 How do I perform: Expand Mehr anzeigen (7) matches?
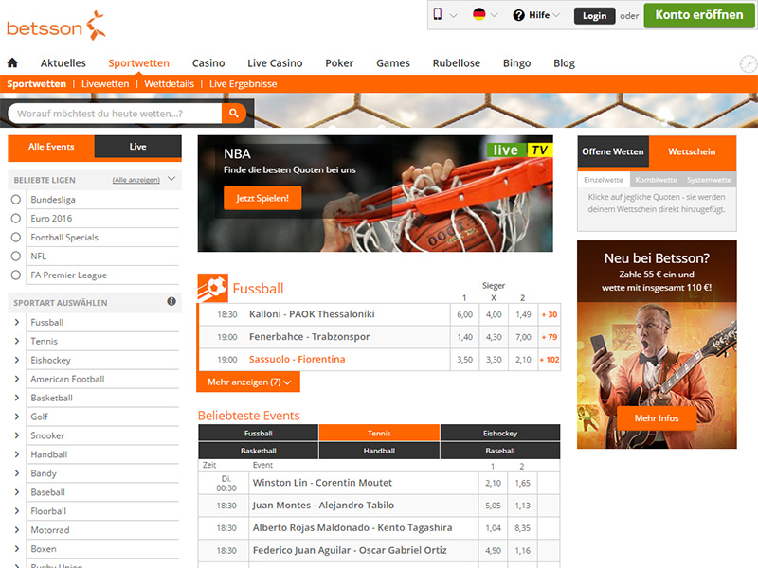click(x=248, y=382)
